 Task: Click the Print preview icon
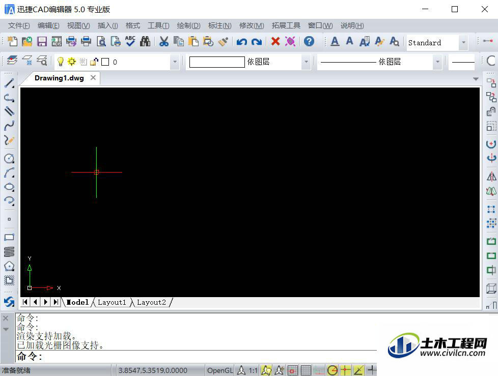click(101, 41)
